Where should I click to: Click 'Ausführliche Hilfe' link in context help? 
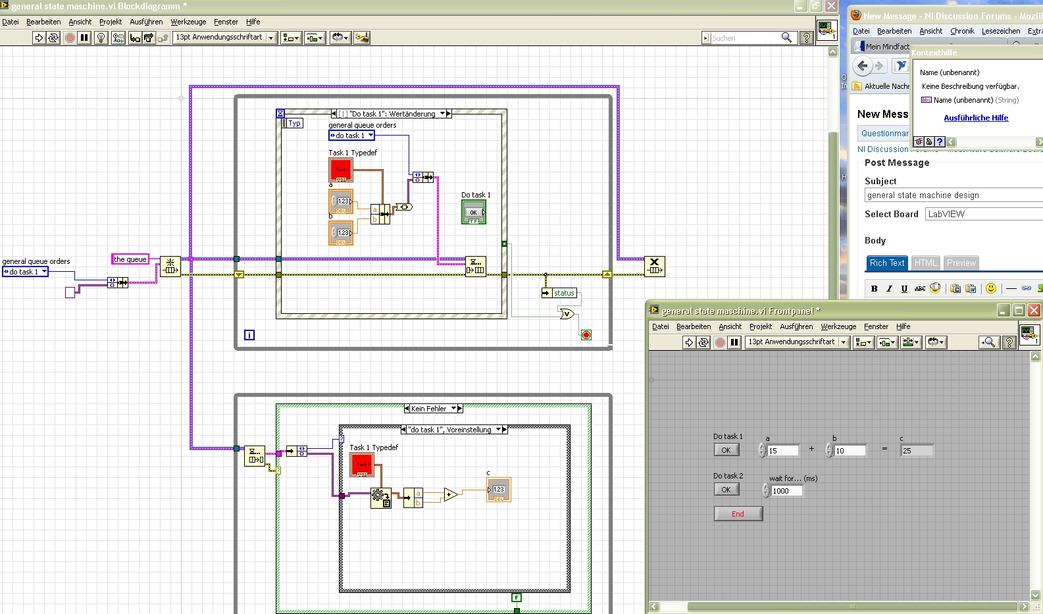976,118
